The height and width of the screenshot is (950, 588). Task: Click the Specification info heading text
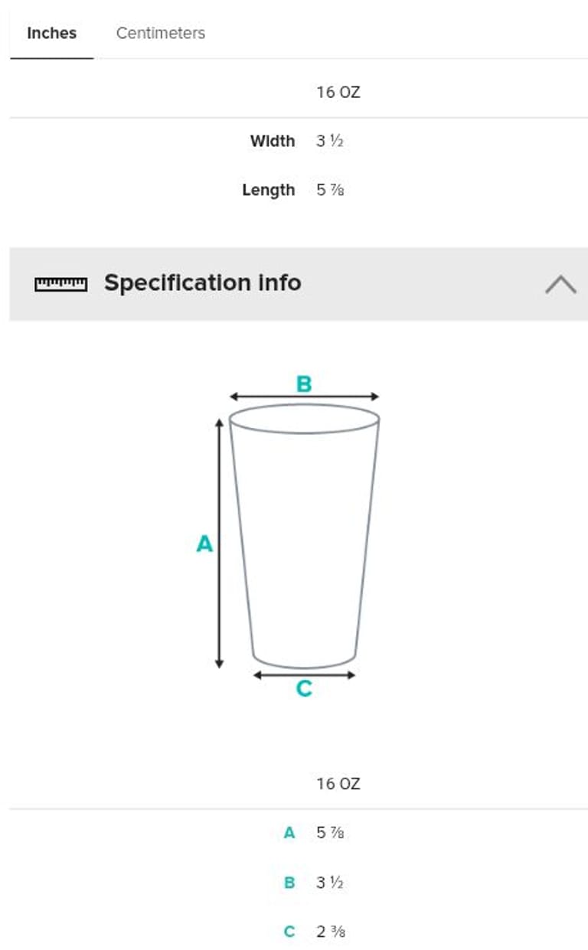[203, 282]
